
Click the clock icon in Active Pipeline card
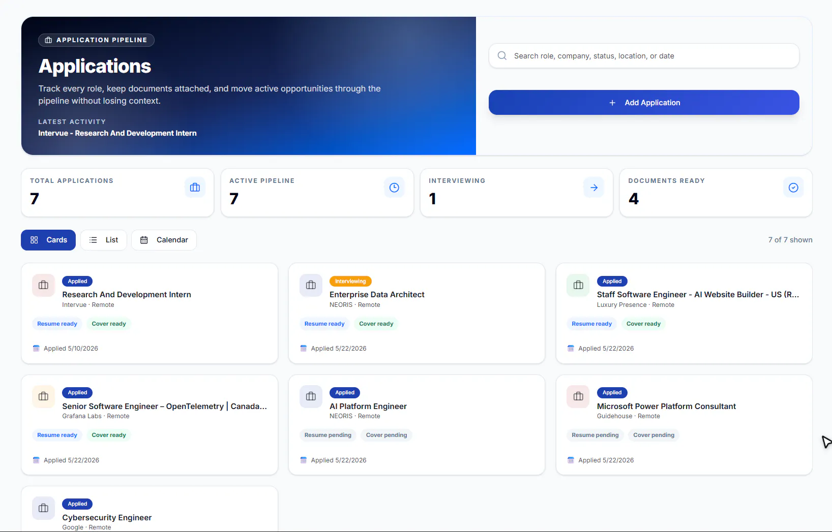(394, 187)
